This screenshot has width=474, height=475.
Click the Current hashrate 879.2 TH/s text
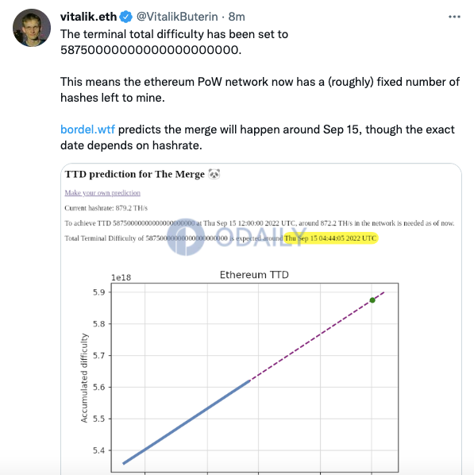tap(106, 208)
